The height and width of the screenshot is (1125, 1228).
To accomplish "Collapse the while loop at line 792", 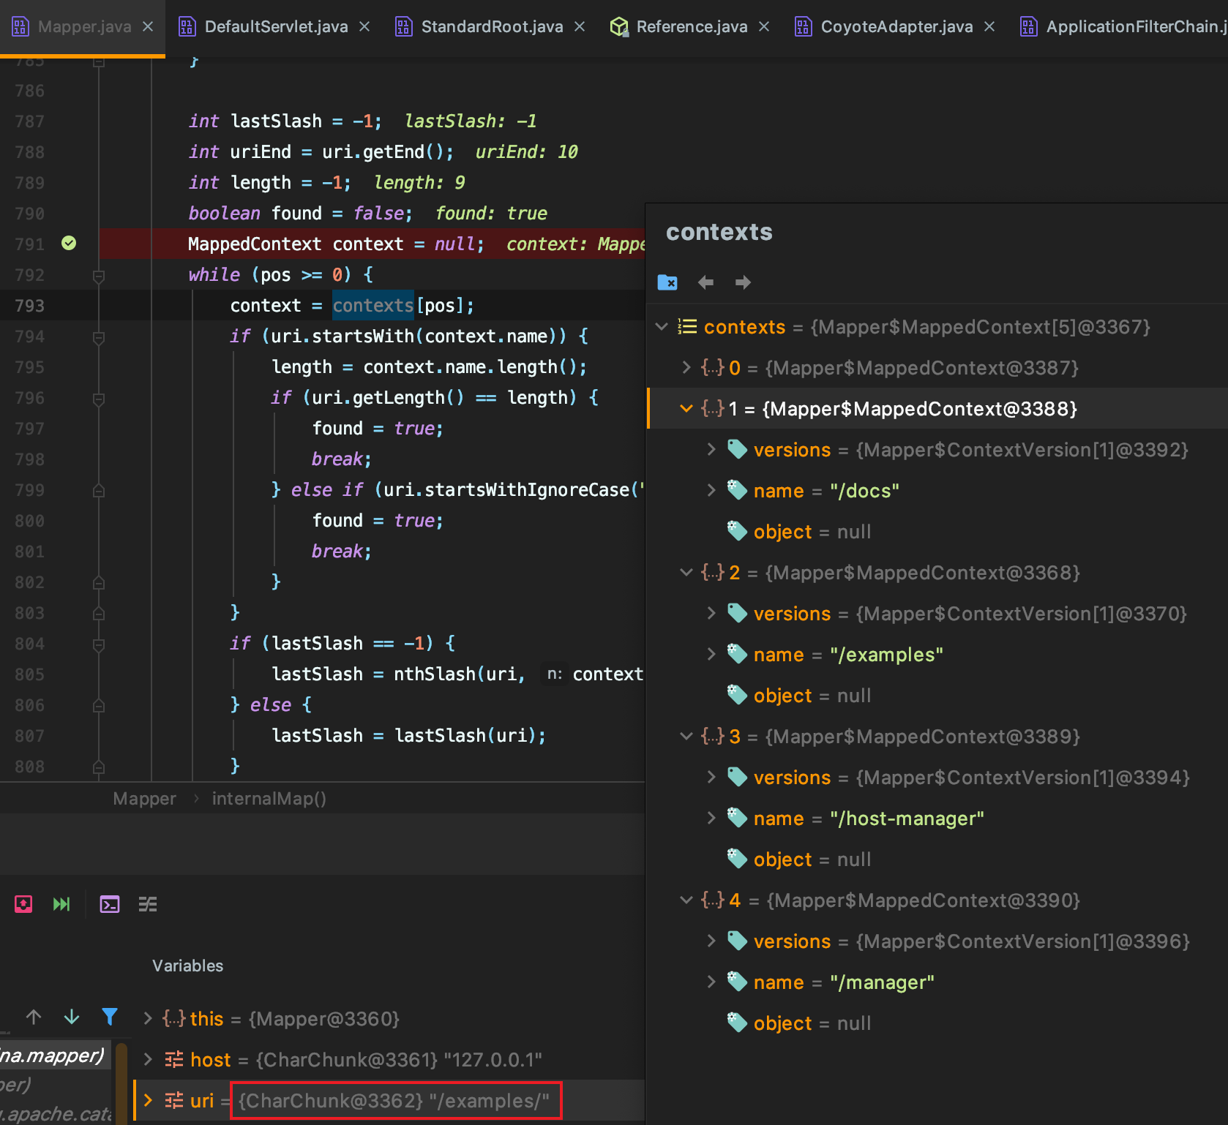I will coord(99,276).
